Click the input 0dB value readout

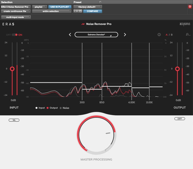(13, 100)
